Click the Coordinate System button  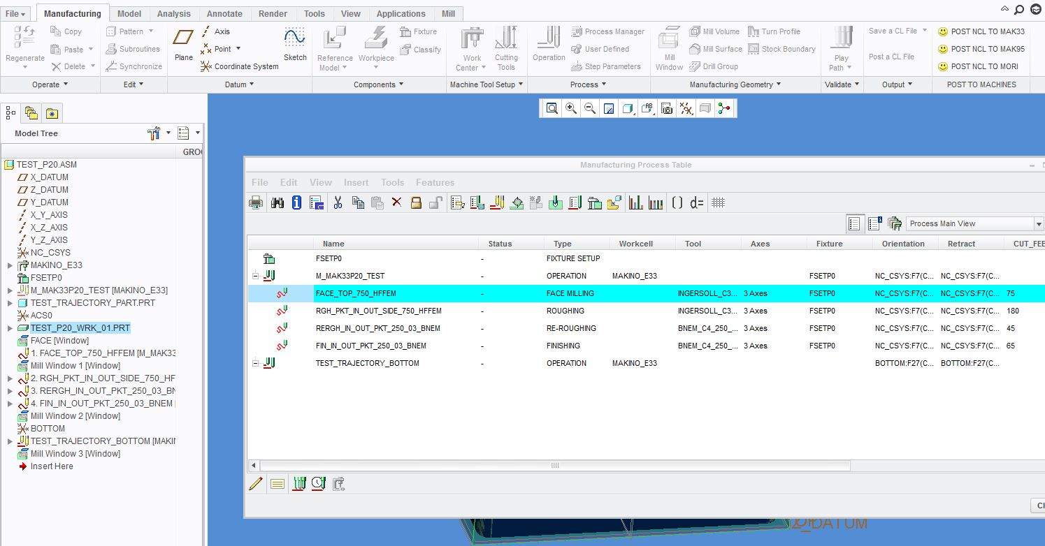coord(239,66)
